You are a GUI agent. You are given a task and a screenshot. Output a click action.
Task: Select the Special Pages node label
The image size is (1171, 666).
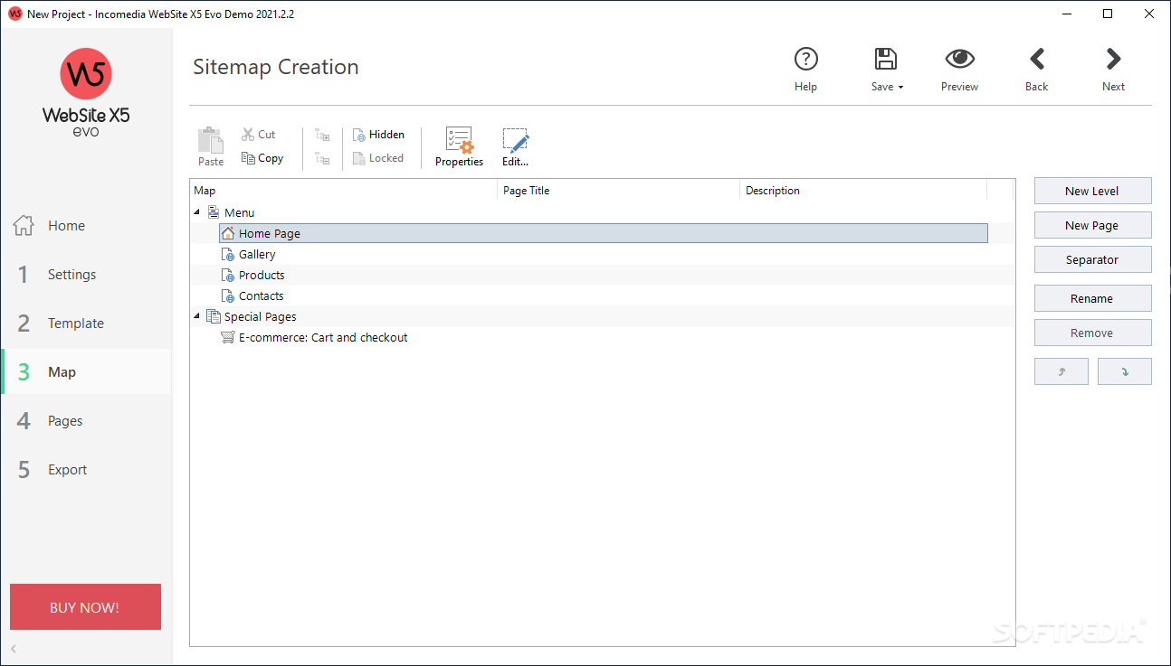pos(261,317)
